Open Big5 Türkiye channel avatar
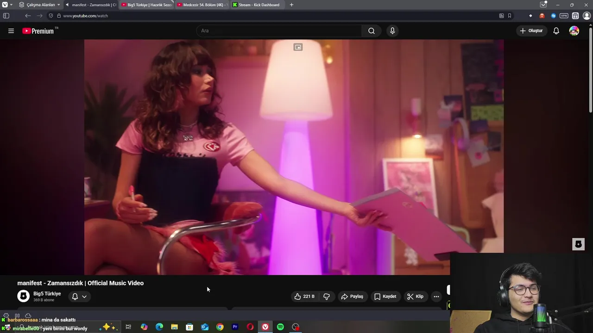Image resolution: width=593 pixels, height=333 pixels. point(23,296)
